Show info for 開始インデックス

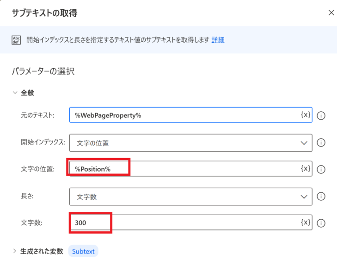pos(321,143)
